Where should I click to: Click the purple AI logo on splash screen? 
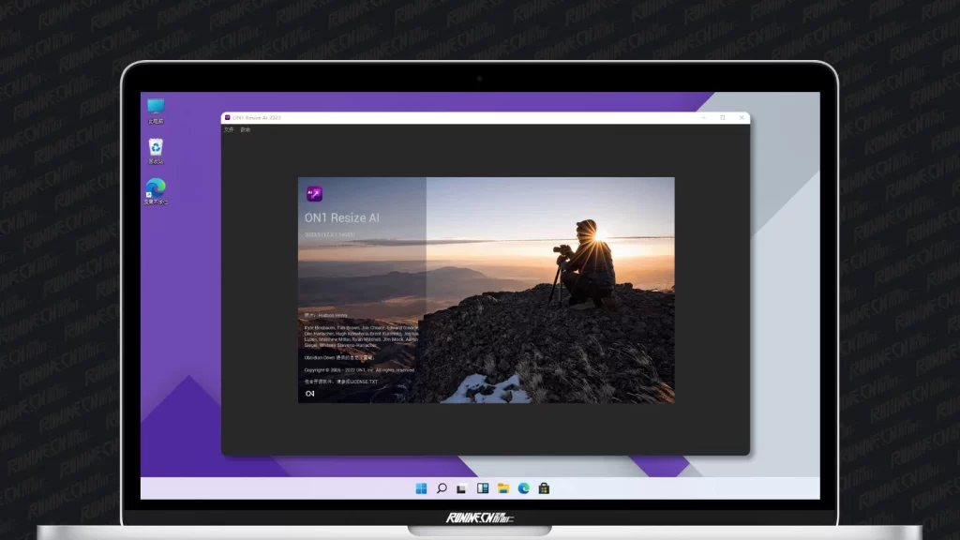click(x=314, y=194)
